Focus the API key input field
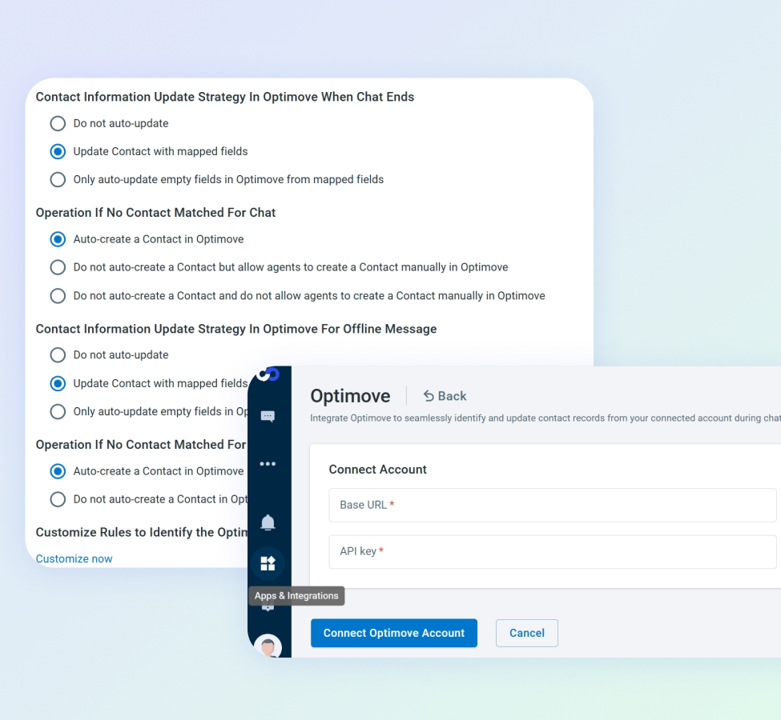Viewport: 781px width, 720px height. click(x=553, y=551)
